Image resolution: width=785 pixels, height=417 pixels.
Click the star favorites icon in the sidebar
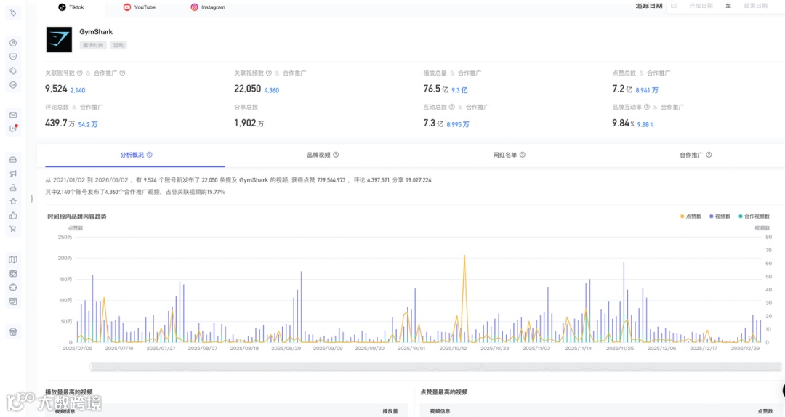tap(13, 201)
